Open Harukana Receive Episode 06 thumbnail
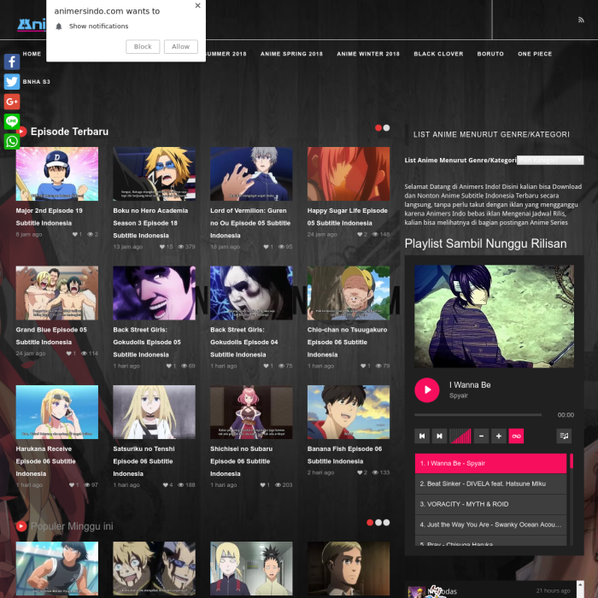The image size is (598, 598). coord(57,413)
